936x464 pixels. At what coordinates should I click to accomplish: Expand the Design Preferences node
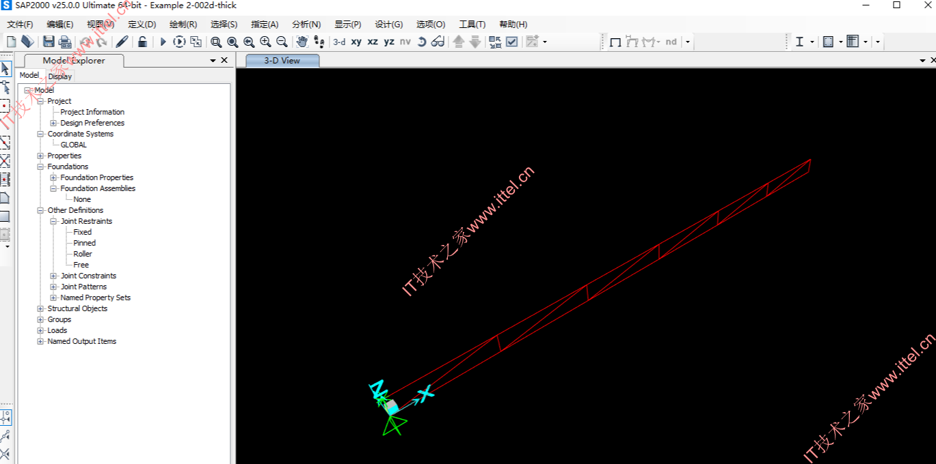54,123
